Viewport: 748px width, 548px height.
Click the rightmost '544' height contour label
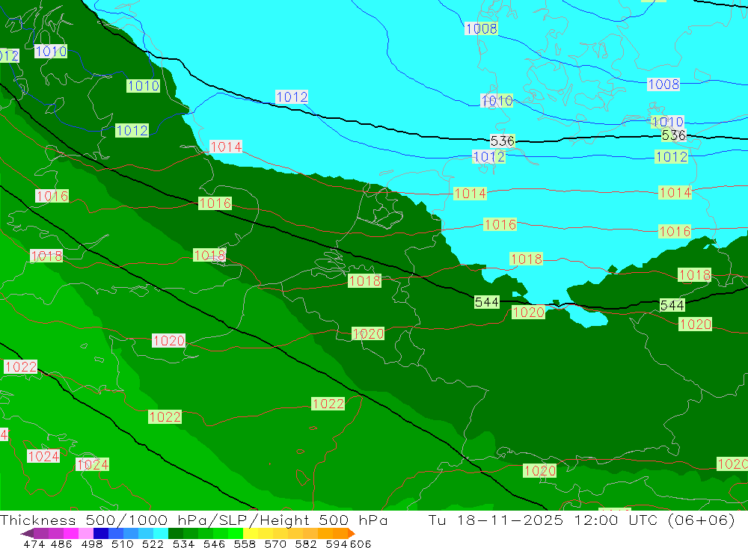pos(672,305)
